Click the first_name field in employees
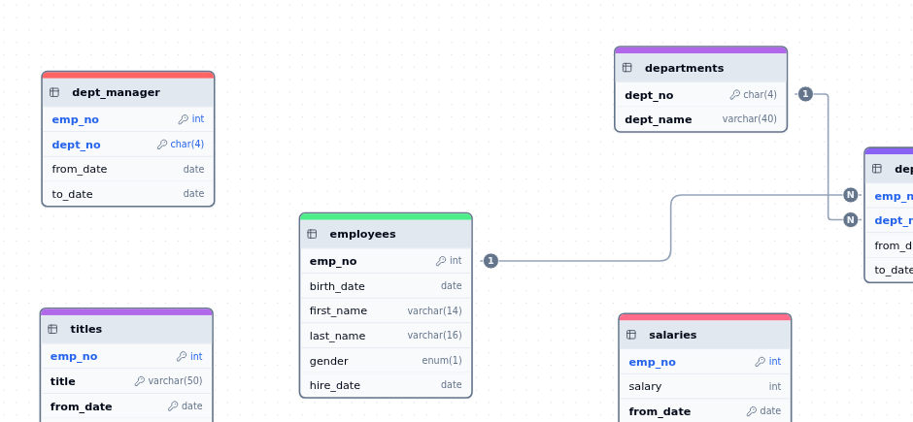Viewport: 913px width, 422px height. [x=386, y=311]
